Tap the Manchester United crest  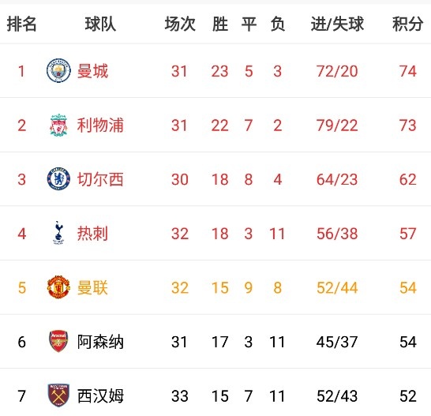(x=58, y=287)
